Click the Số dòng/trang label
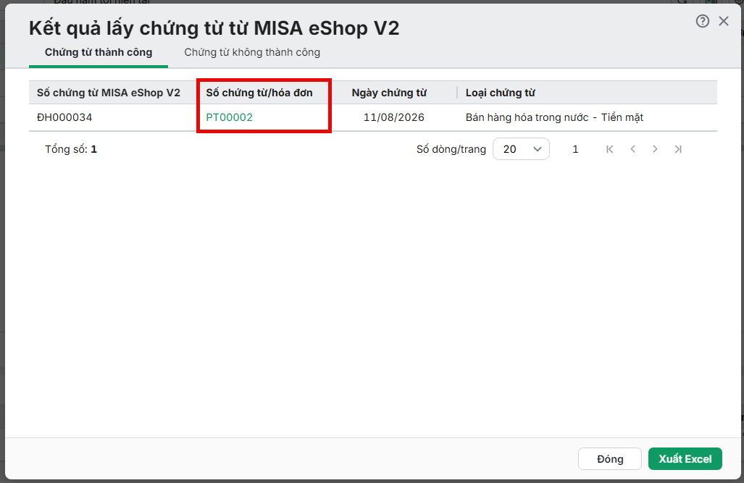744x483 pixels. tap(451, 149)
